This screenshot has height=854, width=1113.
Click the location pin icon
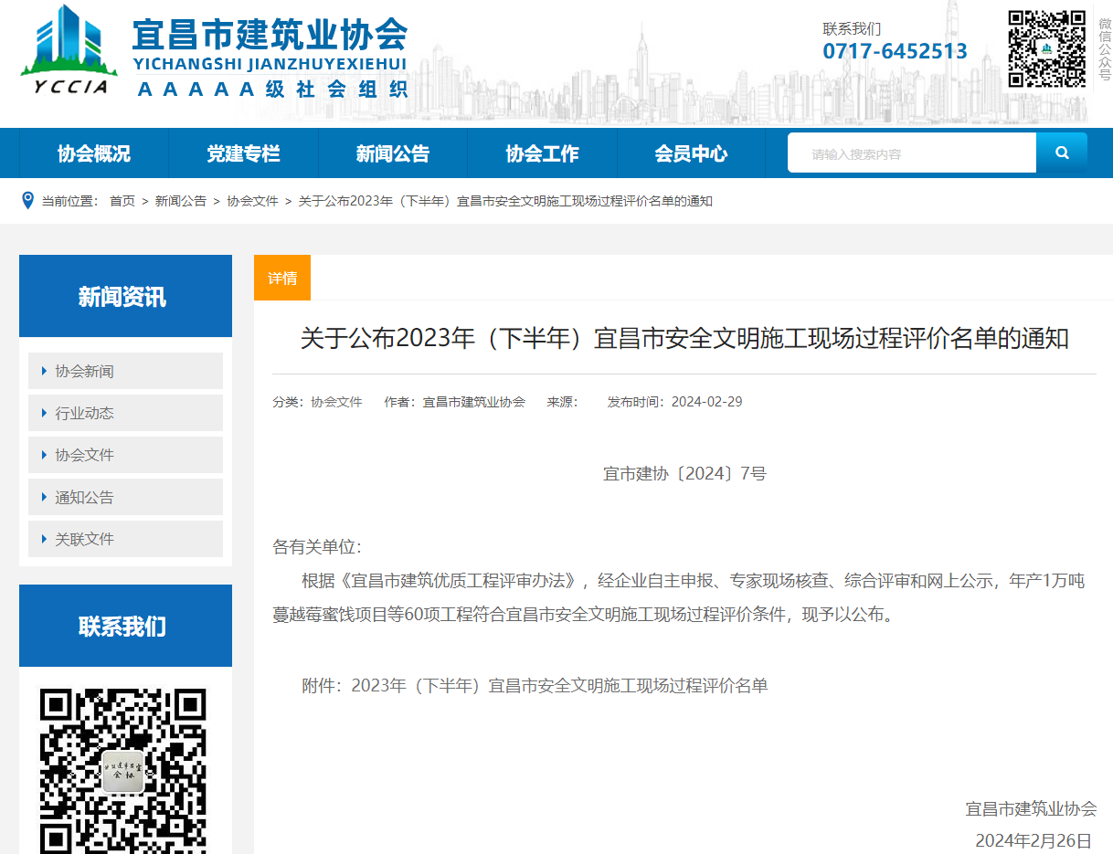click(x=27, y=200)
